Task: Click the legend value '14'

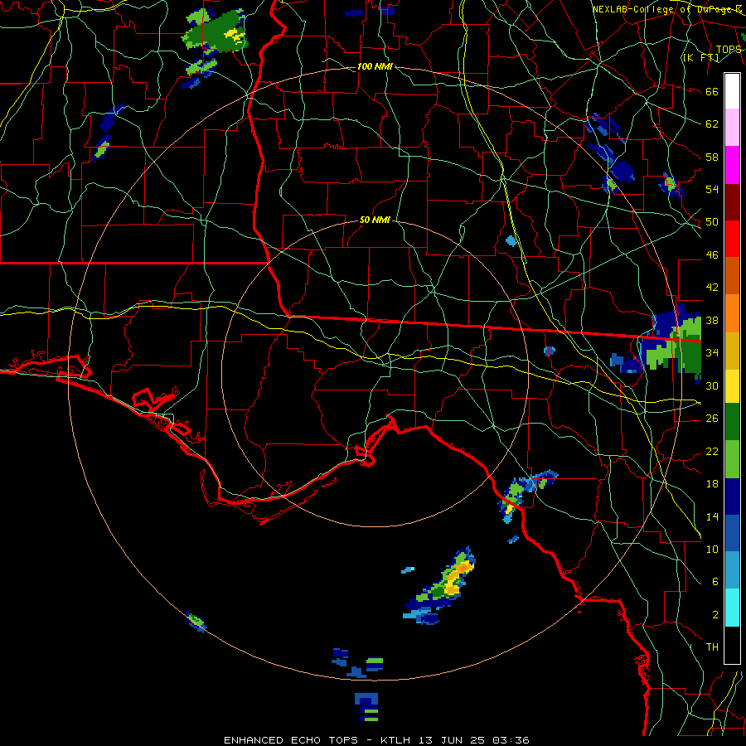Action: pos(712,516)
